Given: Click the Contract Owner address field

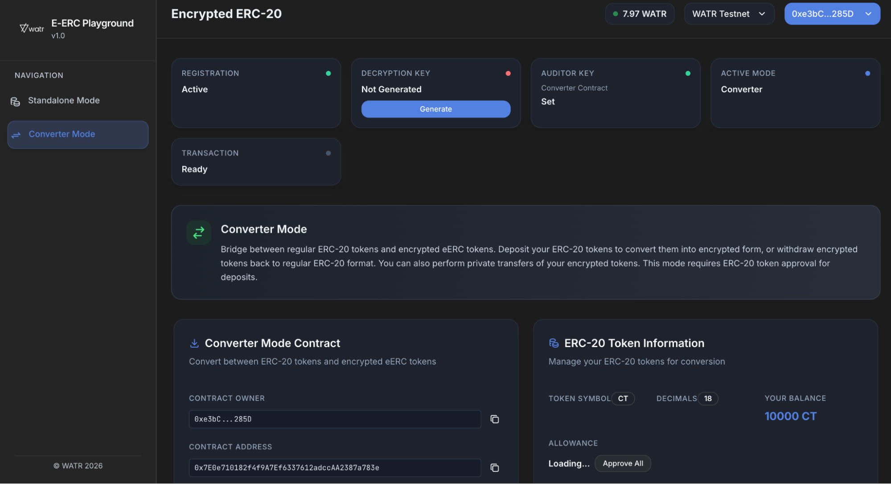Looking at the screenshot, I should click(334, 419).
